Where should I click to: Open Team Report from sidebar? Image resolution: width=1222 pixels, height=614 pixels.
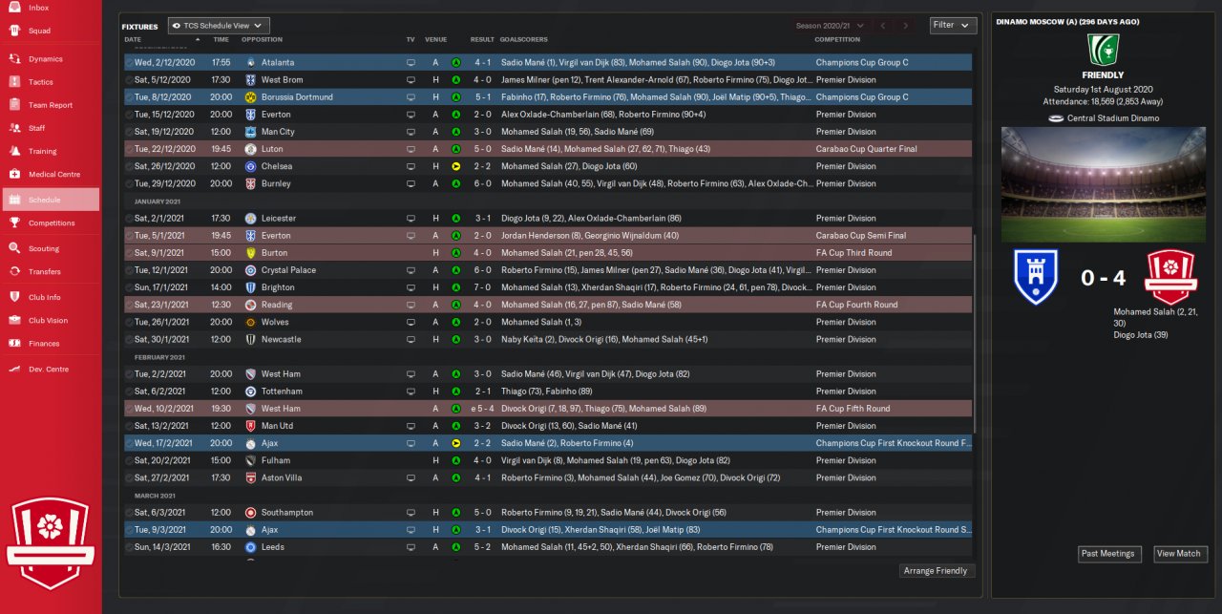coord(50,105)
